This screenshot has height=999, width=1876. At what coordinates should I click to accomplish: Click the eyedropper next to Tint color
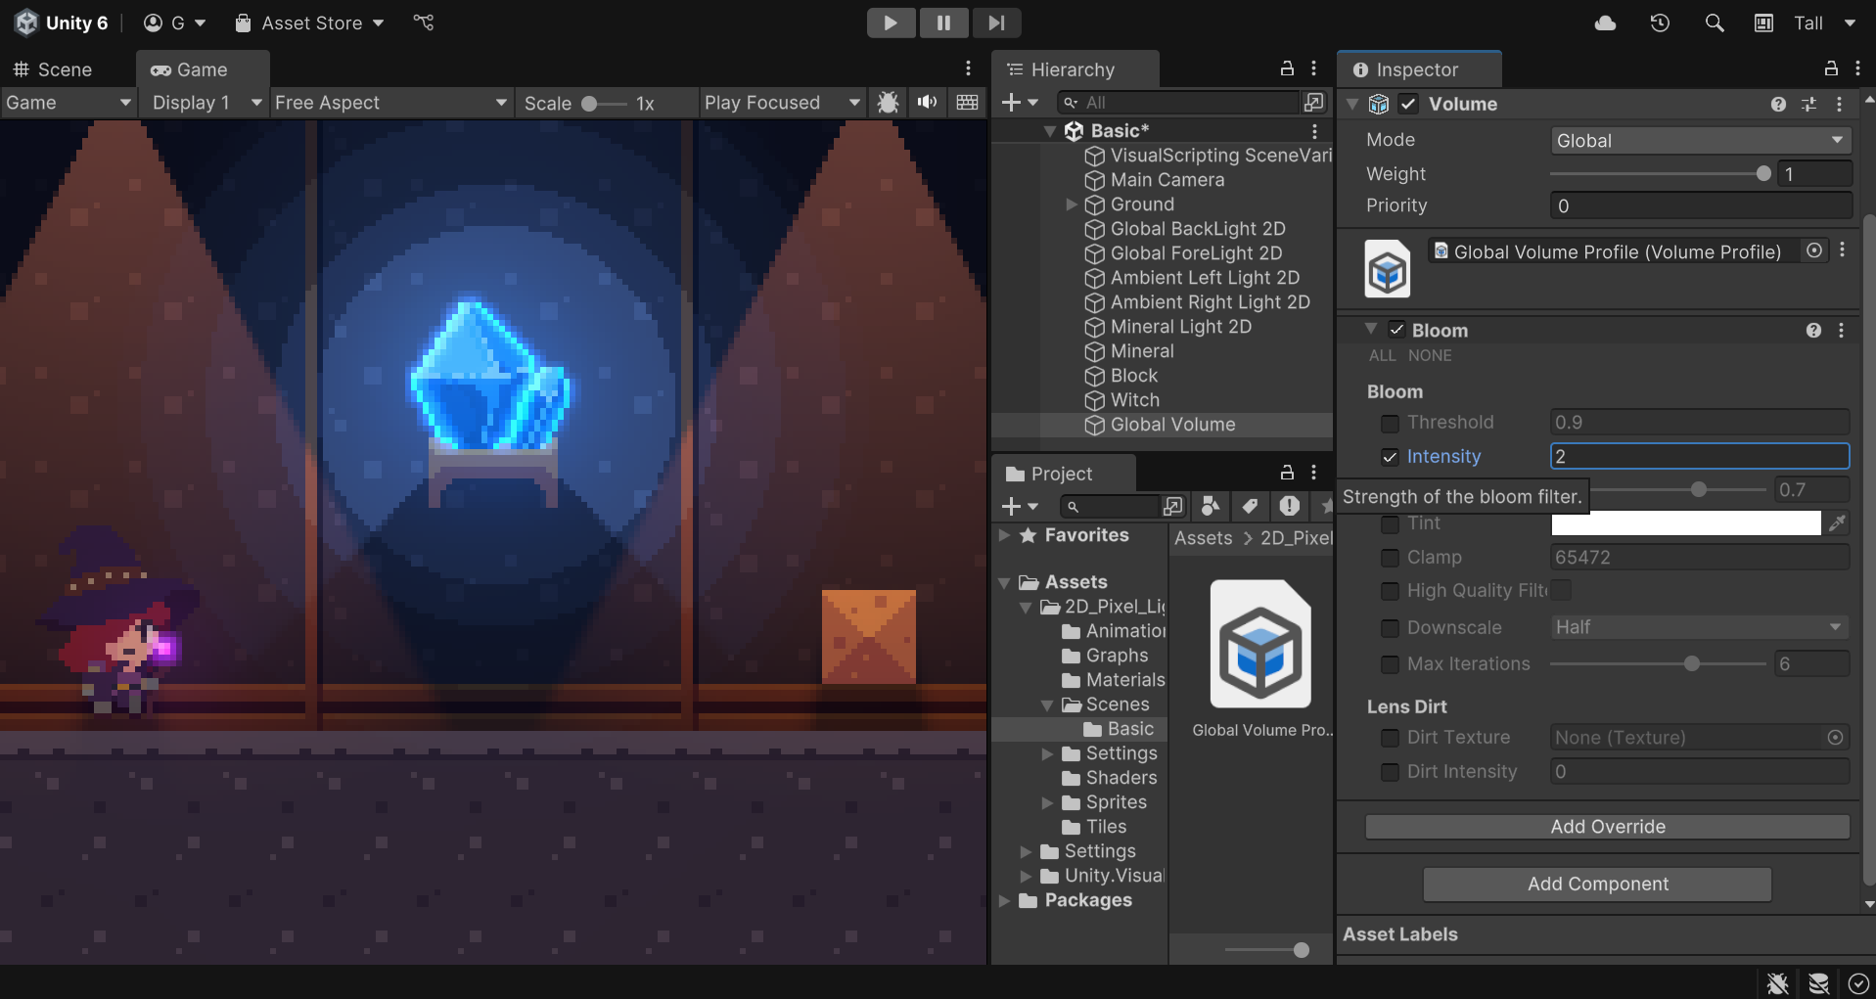[1837, 523]
